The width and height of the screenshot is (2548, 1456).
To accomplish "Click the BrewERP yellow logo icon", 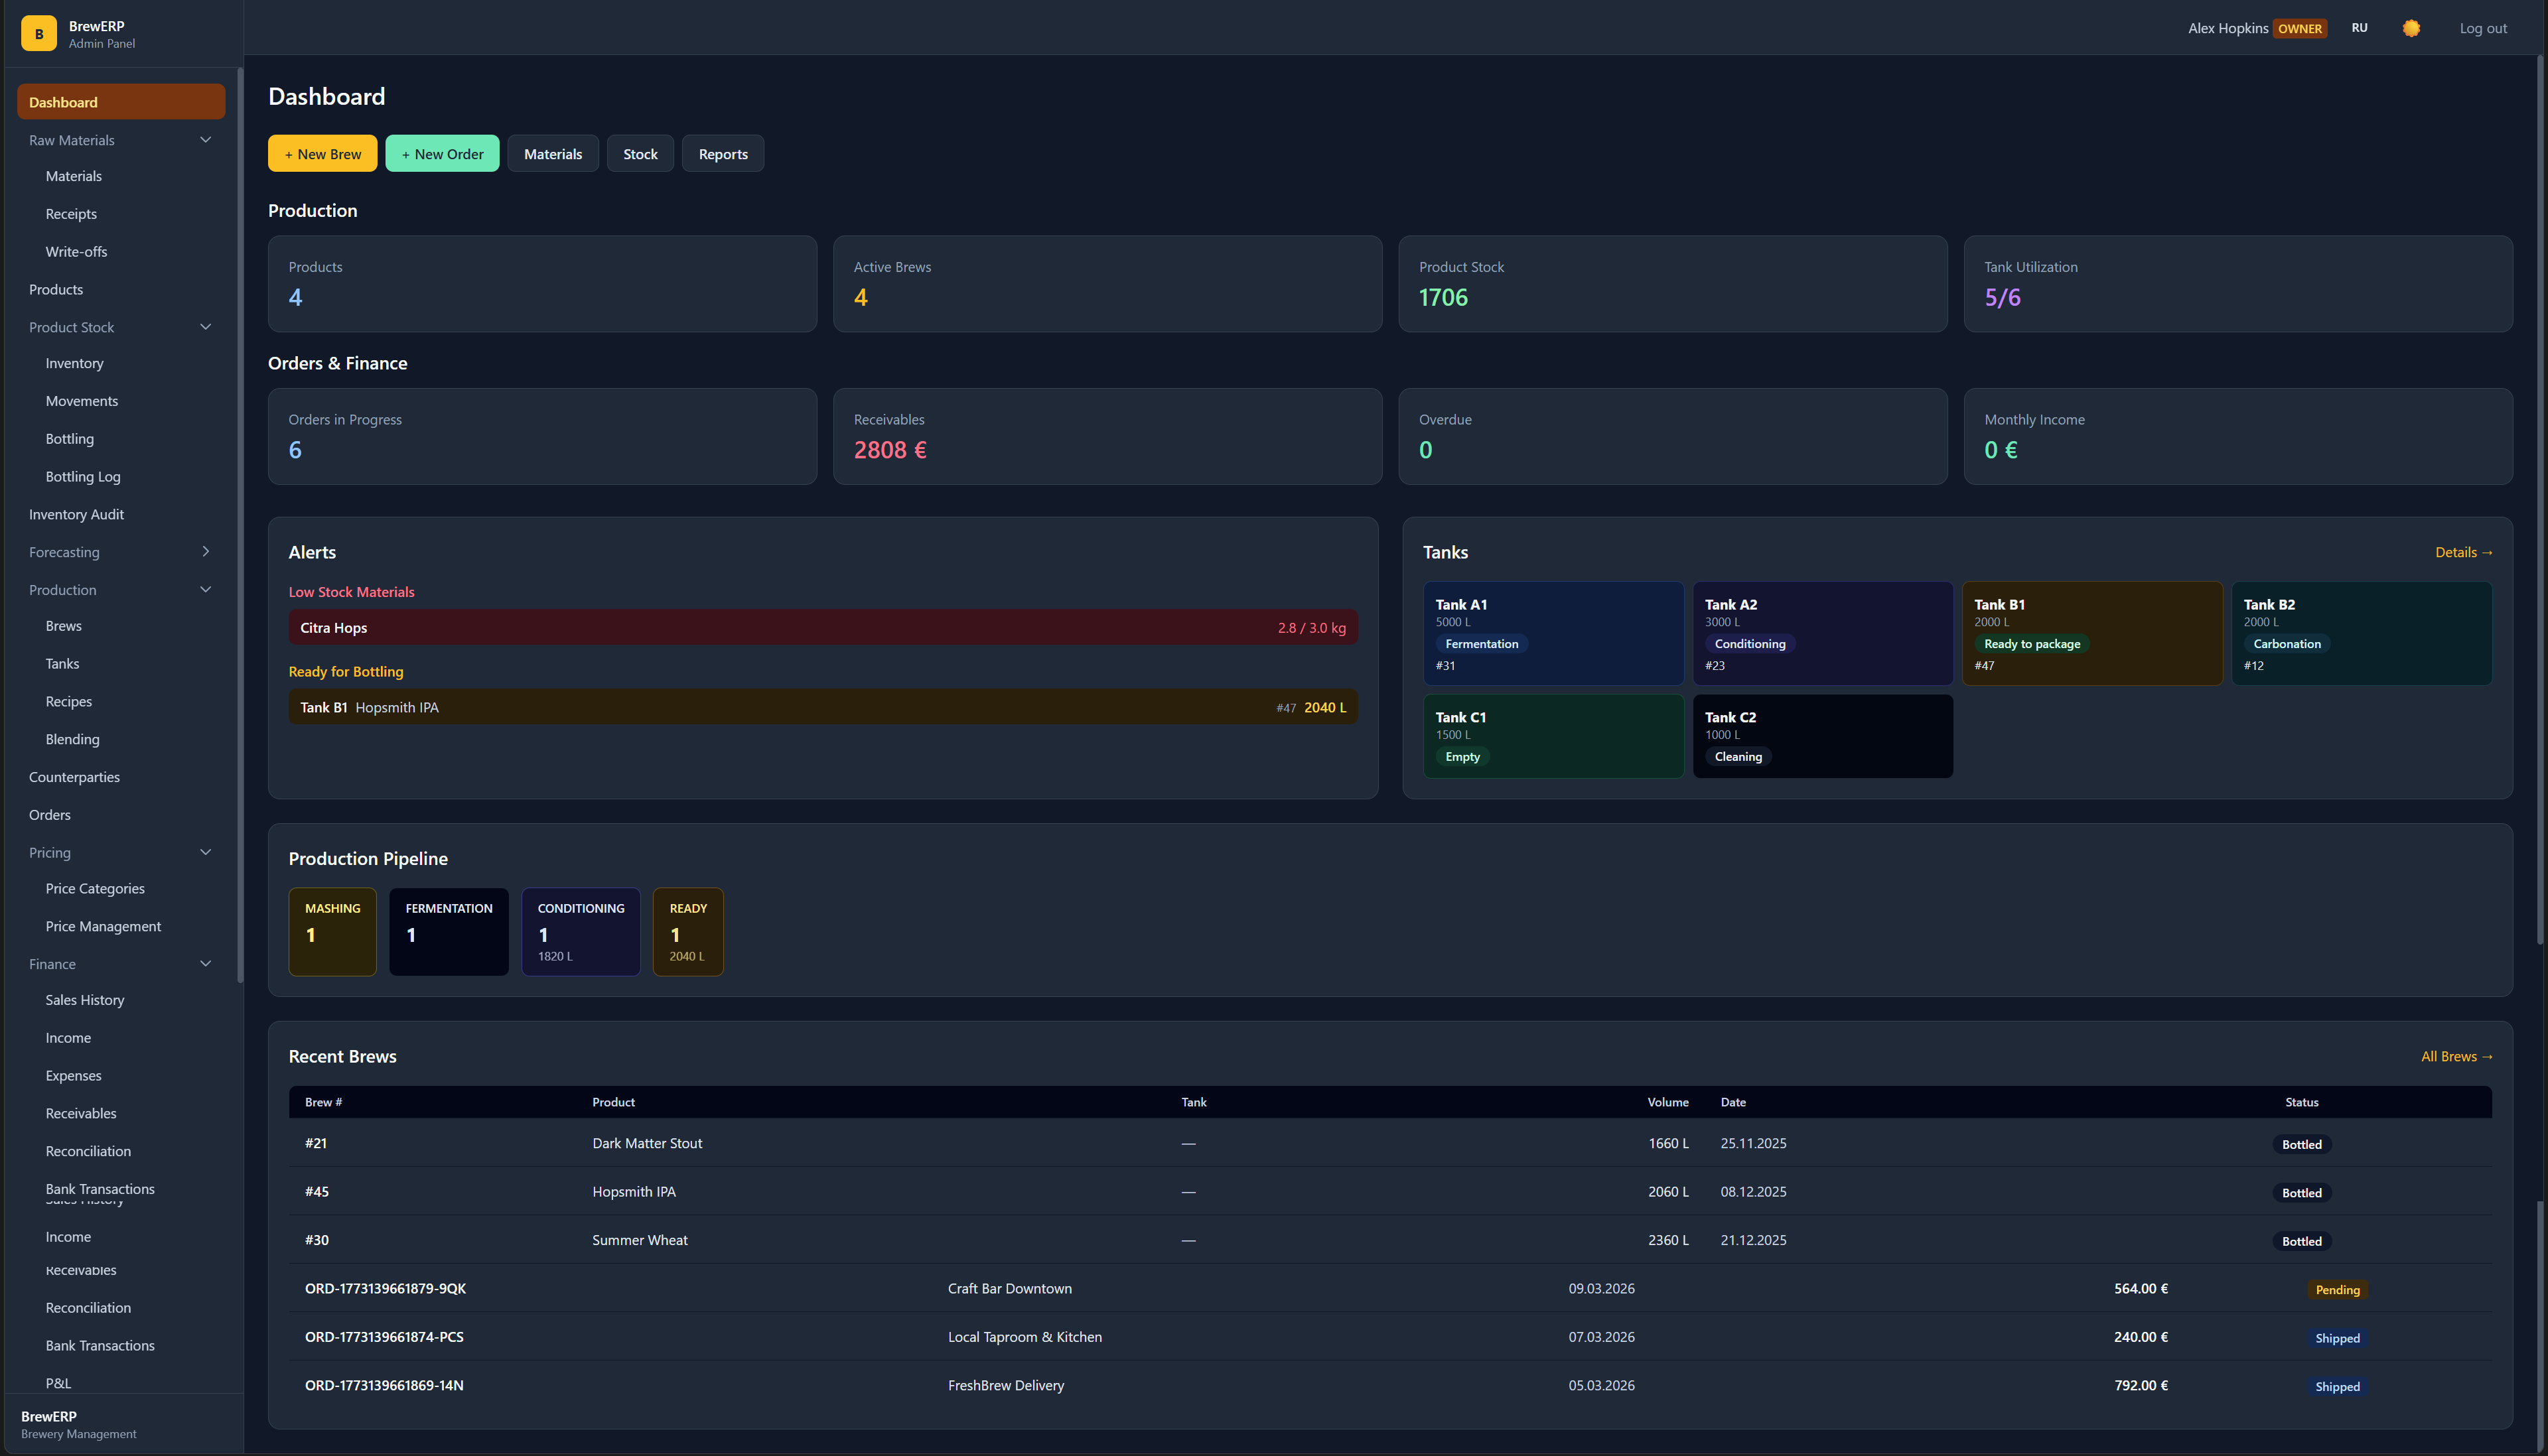I will 39,33.
